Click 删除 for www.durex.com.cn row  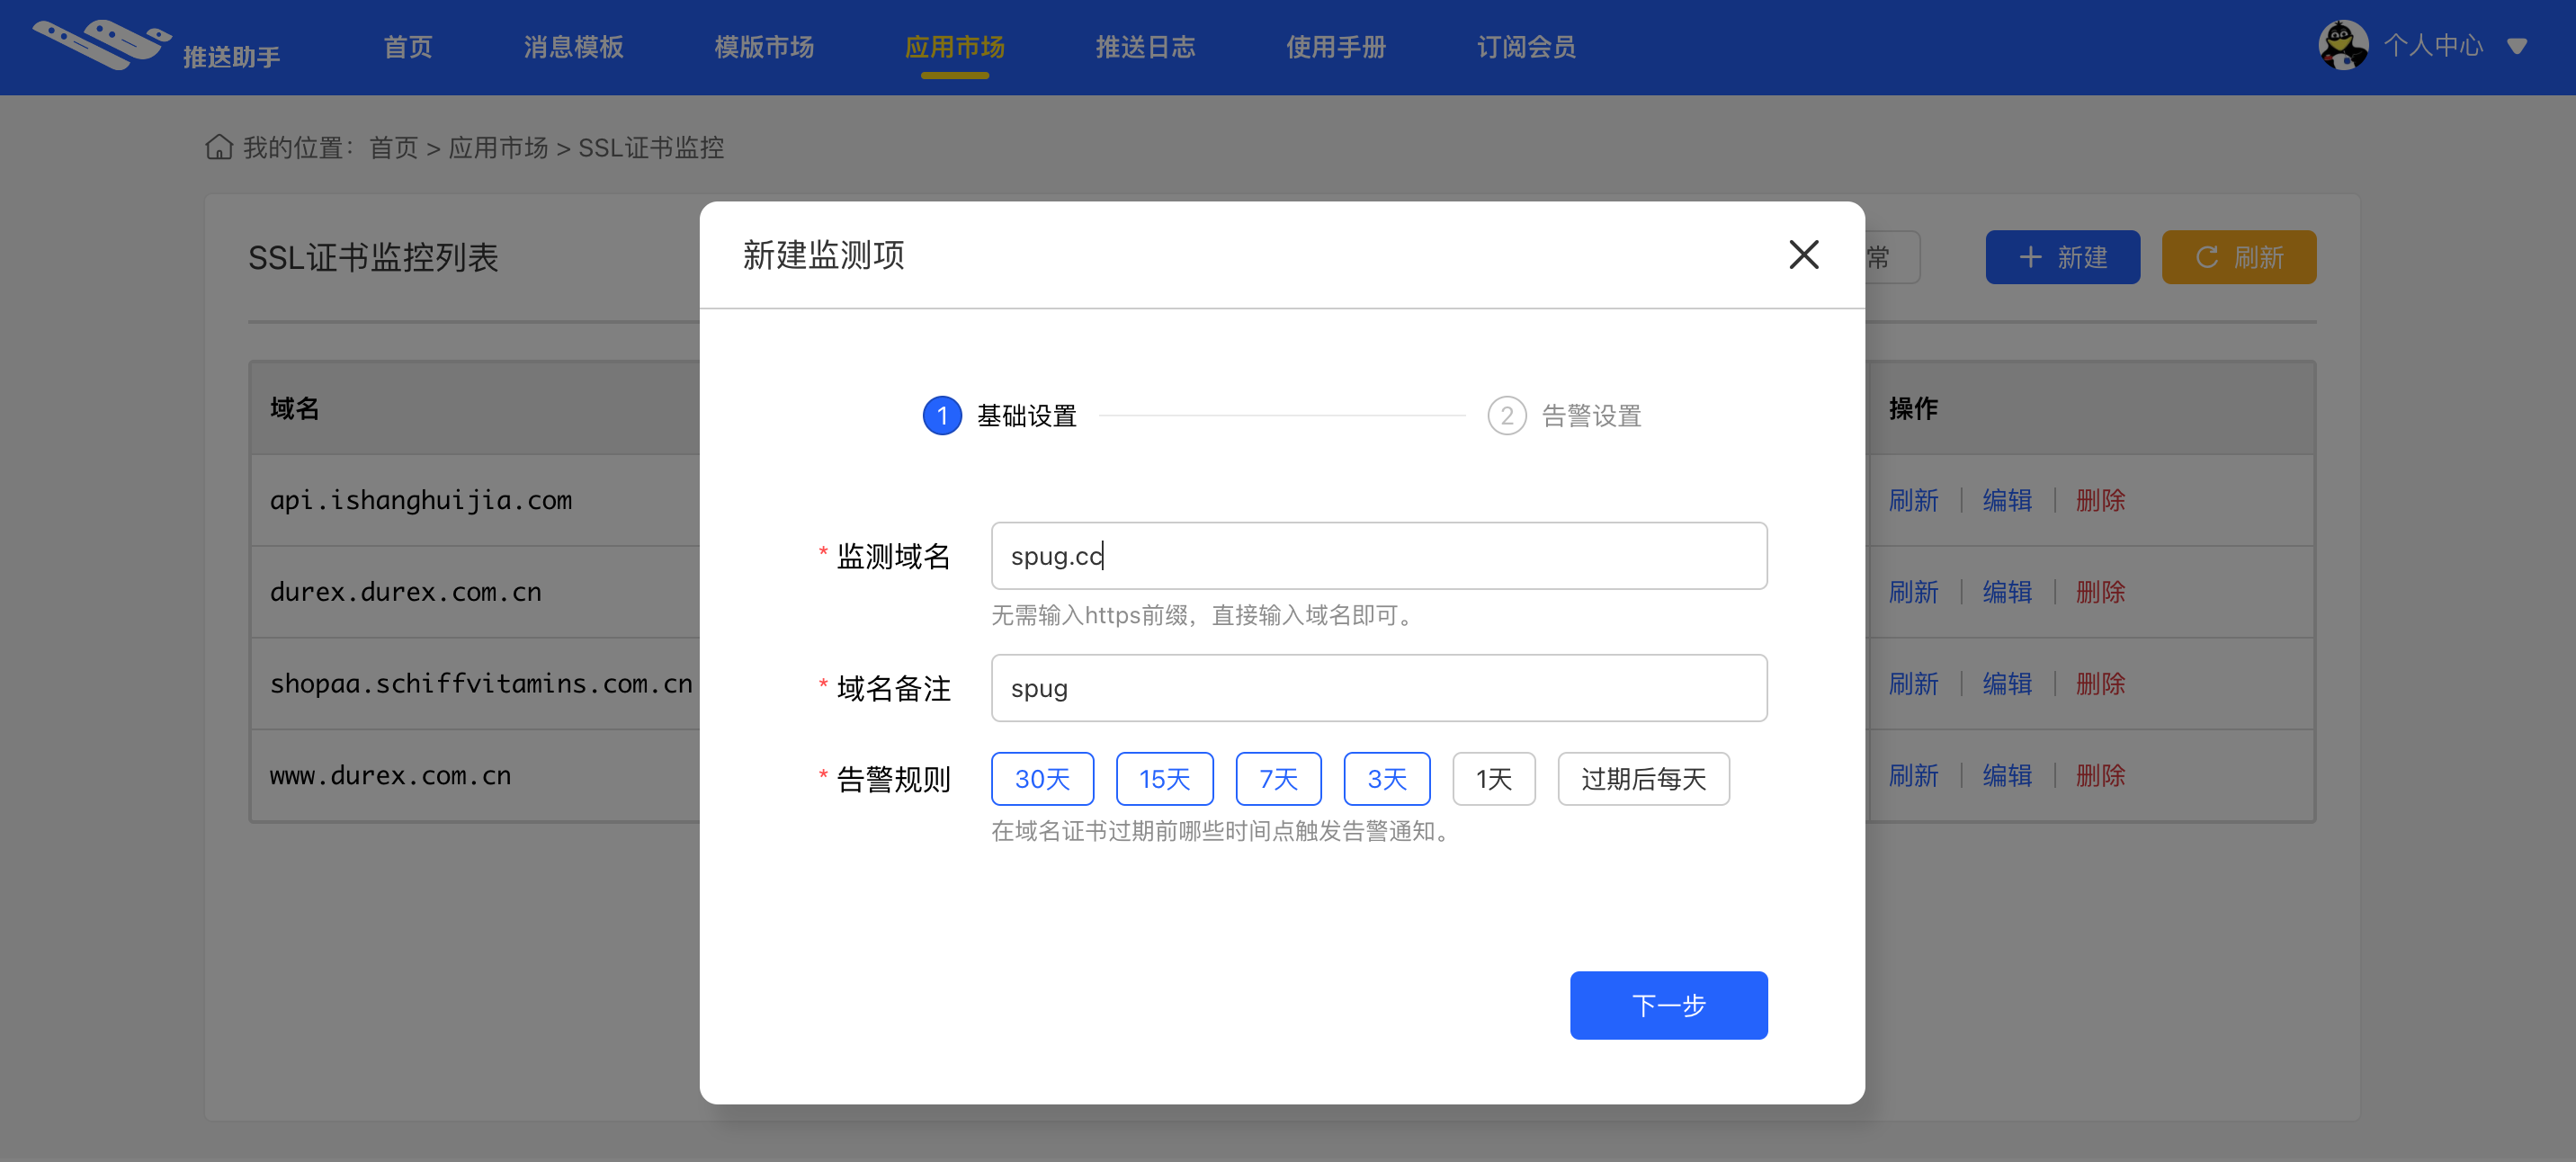pyautogui.click(x=2100, y=774)
